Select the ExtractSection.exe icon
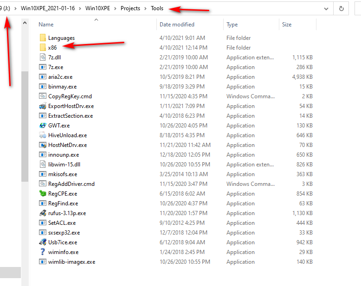Screen dimensions: 361x286 (x=43, y=115)
